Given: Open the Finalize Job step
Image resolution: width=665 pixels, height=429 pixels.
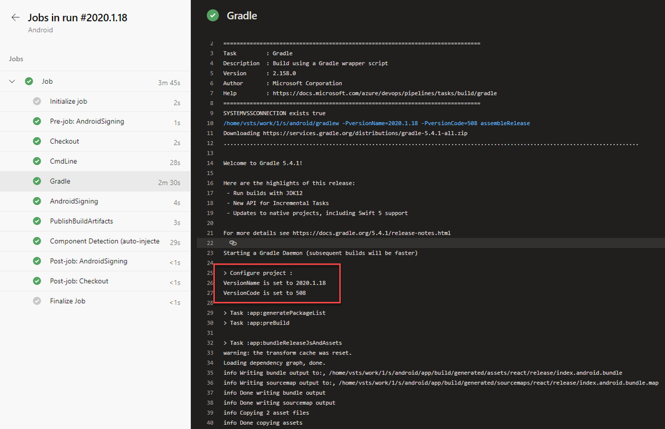Looking at the screenshot, I should 95,301.
